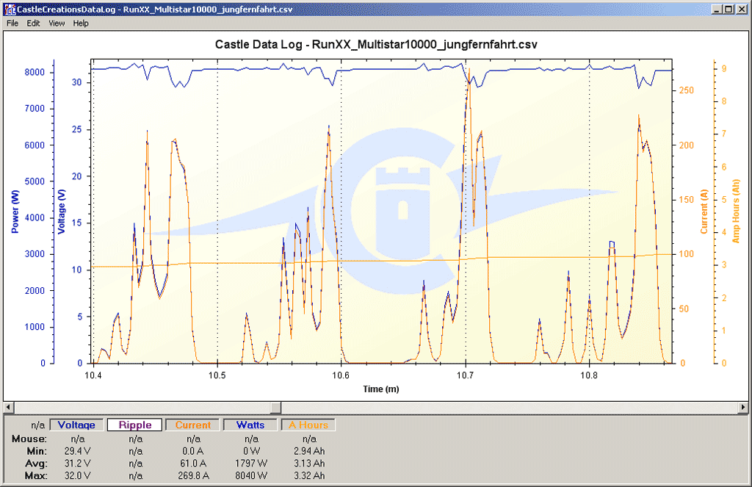Open the File menu
Viewport: 752px width, 487px height.
pyautogui.click(x=12, y=23)
